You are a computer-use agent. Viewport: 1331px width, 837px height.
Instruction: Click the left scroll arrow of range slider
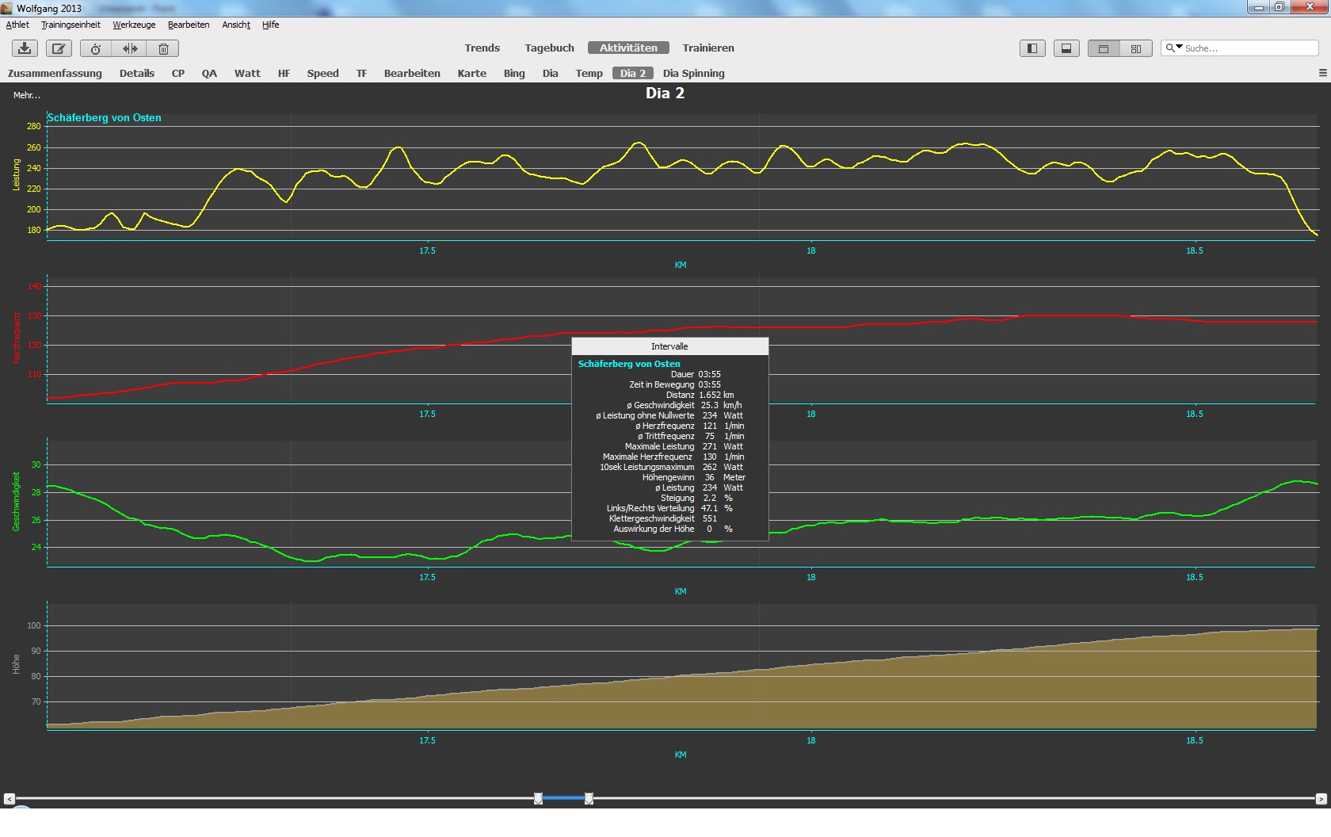[x=9, y=799]
